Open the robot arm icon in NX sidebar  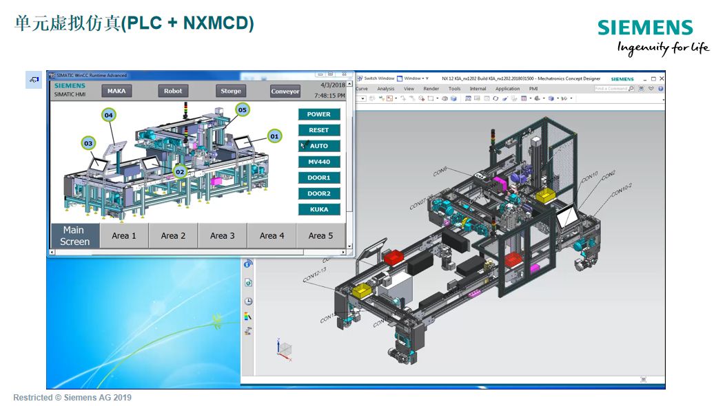point(248,331)
